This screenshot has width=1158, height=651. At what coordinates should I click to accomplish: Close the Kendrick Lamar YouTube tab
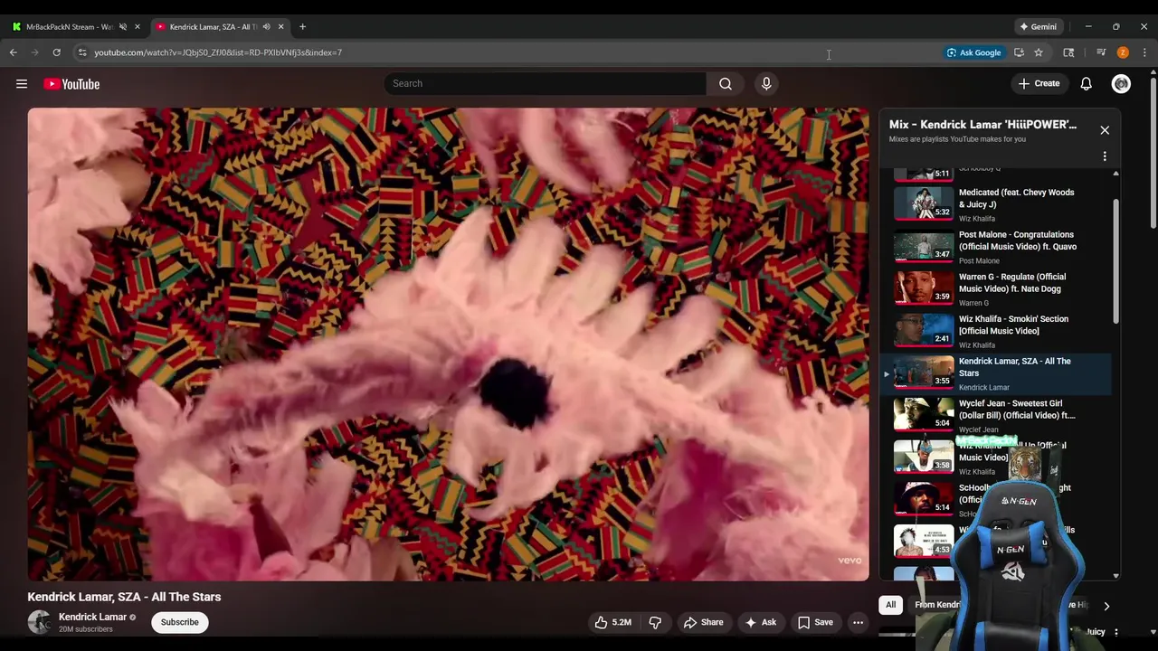point(280,27)
